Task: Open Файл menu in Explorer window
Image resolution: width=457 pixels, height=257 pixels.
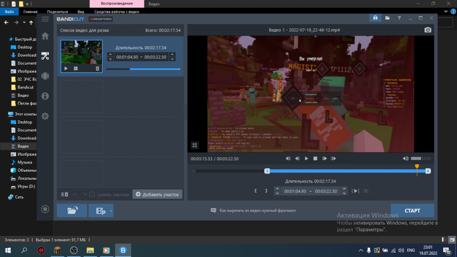Action: point(9,12)
